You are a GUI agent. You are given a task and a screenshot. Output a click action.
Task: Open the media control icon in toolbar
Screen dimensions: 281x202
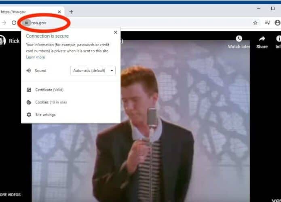(x=267, y=23)
